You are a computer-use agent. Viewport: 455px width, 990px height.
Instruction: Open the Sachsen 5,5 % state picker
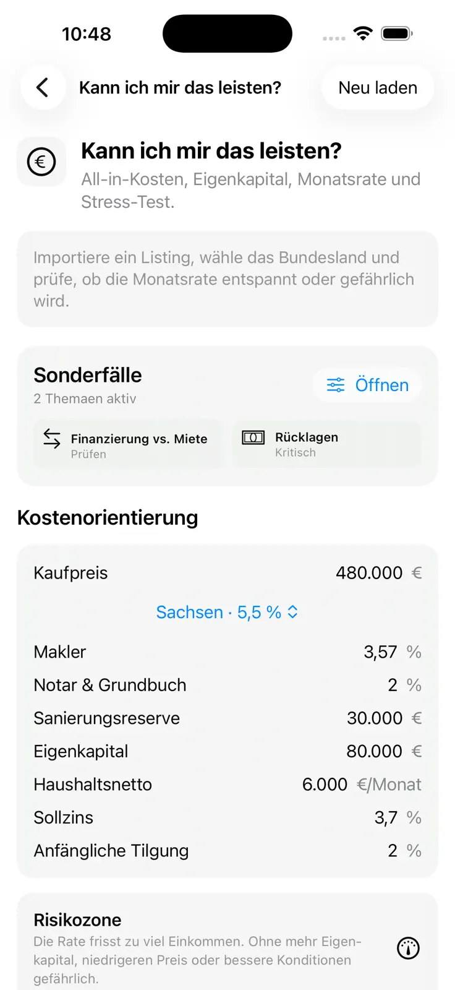(228, 612)
